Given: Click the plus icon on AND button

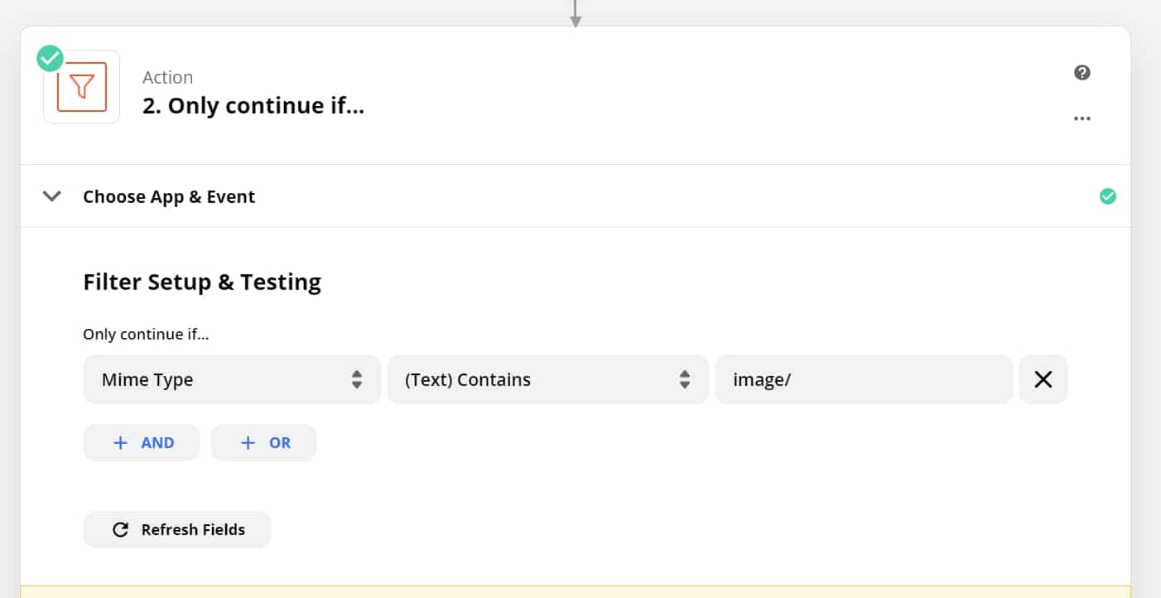Looking at the screenshot, I should coord(120,442).
